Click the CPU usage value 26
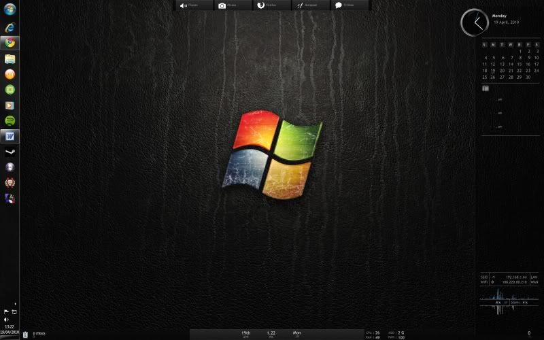544x340 pixels. [x=377, y=333]
